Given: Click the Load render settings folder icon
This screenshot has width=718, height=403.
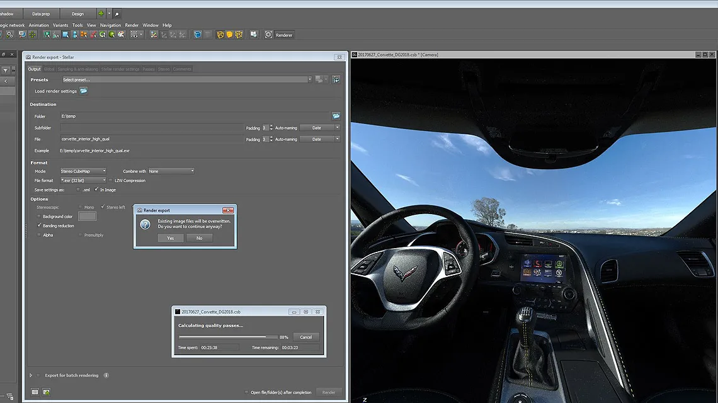Looking at the screenshot, I should [83, 91].
